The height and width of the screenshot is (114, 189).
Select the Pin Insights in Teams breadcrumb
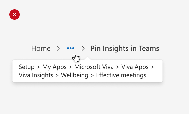(x=125, y=48)
